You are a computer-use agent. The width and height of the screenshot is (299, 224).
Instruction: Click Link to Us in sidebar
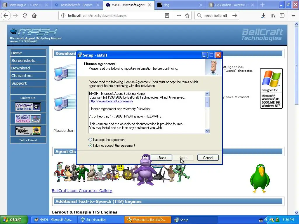[28, 98]
